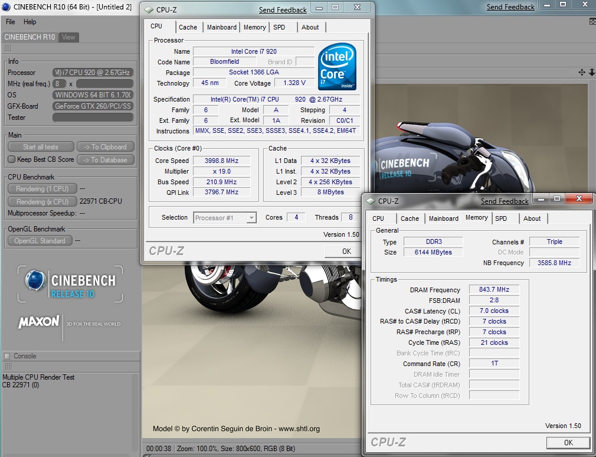
Task: Open Cache tab in lower CPU-Z window
Action: 410,218
